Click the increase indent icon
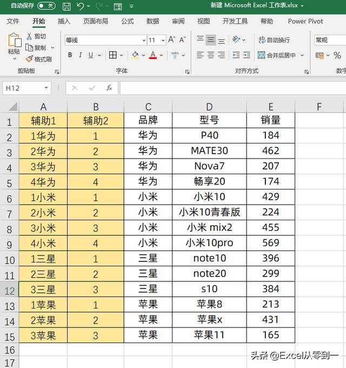 247,55
